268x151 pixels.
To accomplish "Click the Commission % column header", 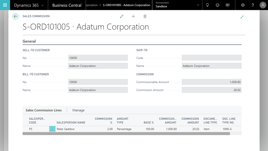I will tap(103, 121).
